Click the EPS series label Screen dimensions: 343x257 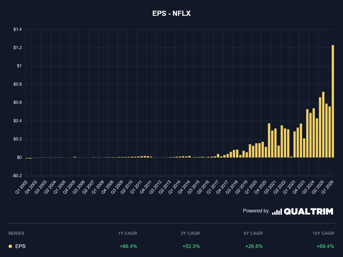(x=20, y=246)
